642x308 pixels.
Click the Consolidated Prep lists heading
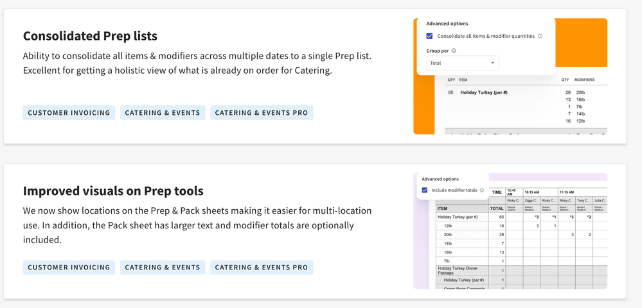click(x=90, y=36)
